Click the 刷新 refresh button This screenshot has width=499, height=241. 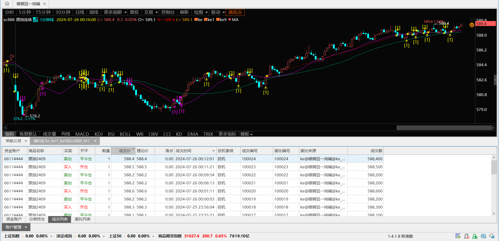[184, 12]
